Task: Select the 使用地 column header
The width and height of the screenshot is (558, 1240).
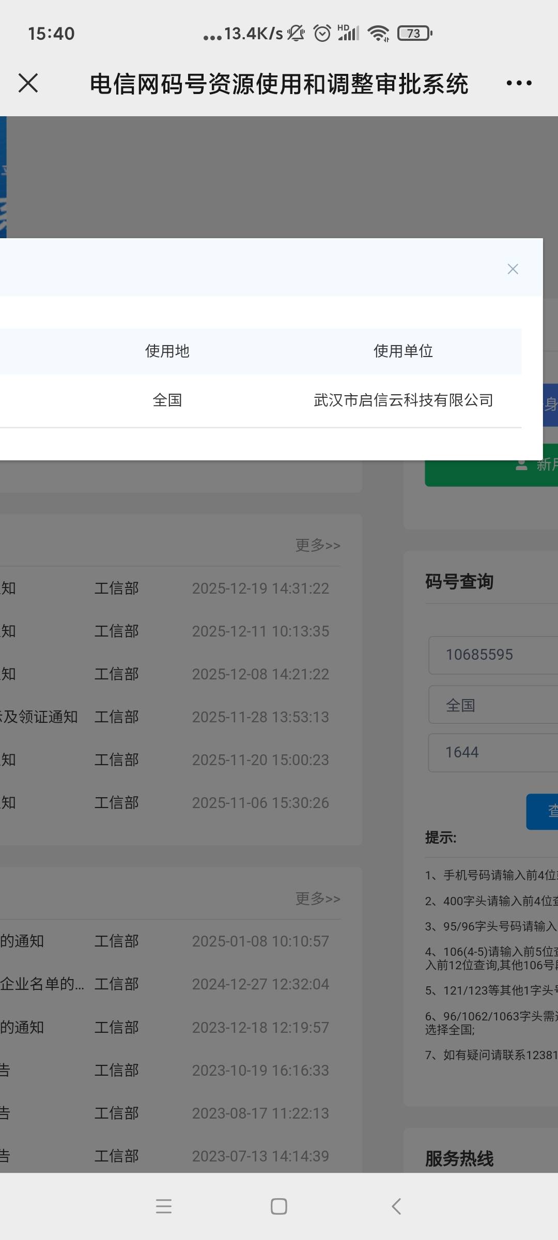Action: pos(167,351)
